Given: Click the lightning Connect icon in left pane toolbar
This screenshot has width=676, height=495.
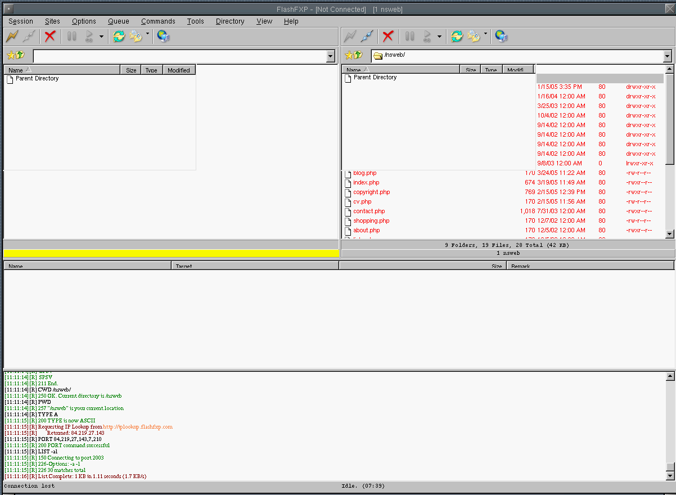Looking at the screenshot, I should [12, 37].
